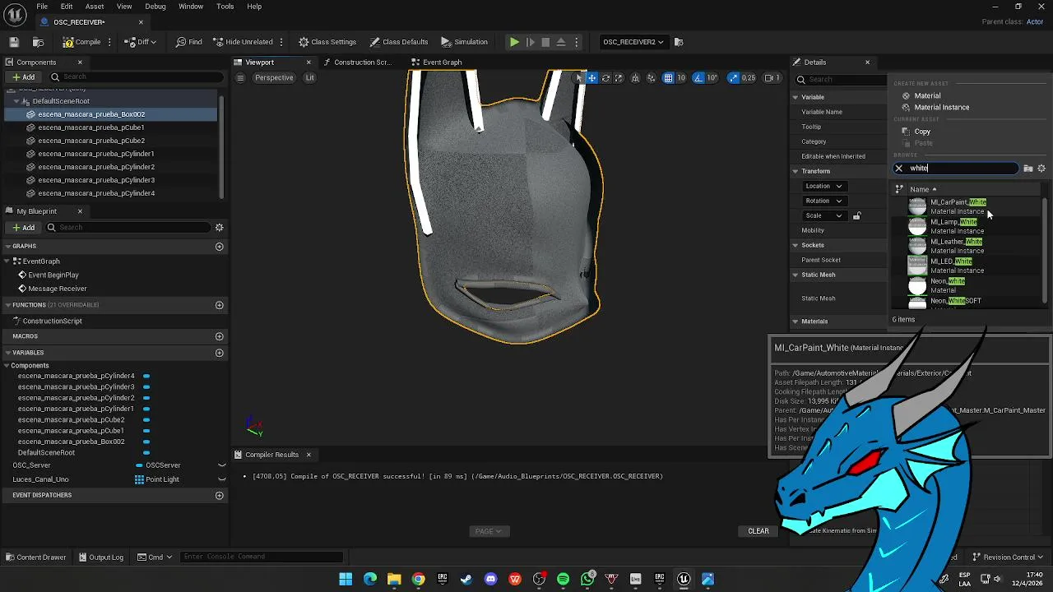Toggle grid snapping in viewport
This screenshot has height=592, width=1053.
pos(668,78)
